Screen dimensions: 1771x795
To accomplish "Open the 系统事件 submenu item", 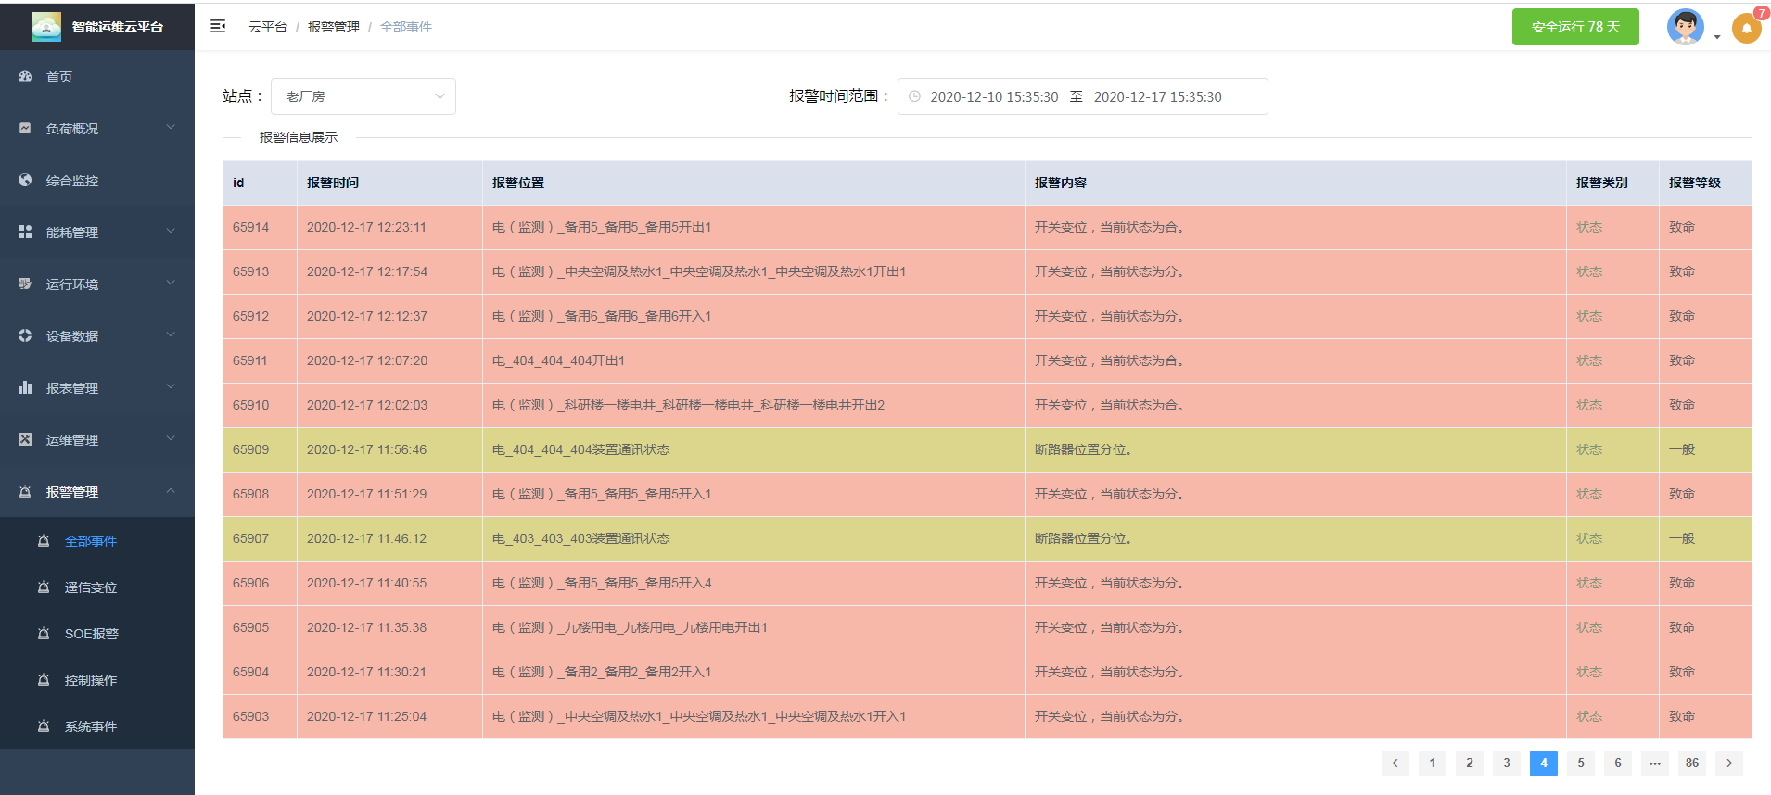I will 91,726.
